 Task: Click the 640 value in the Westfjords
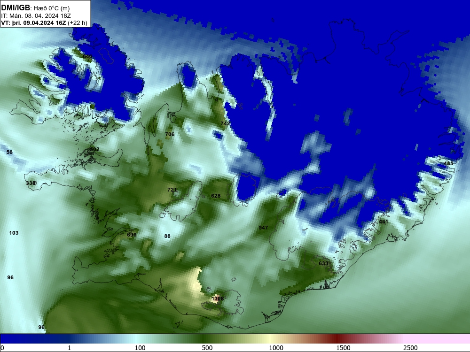point(87,57)
